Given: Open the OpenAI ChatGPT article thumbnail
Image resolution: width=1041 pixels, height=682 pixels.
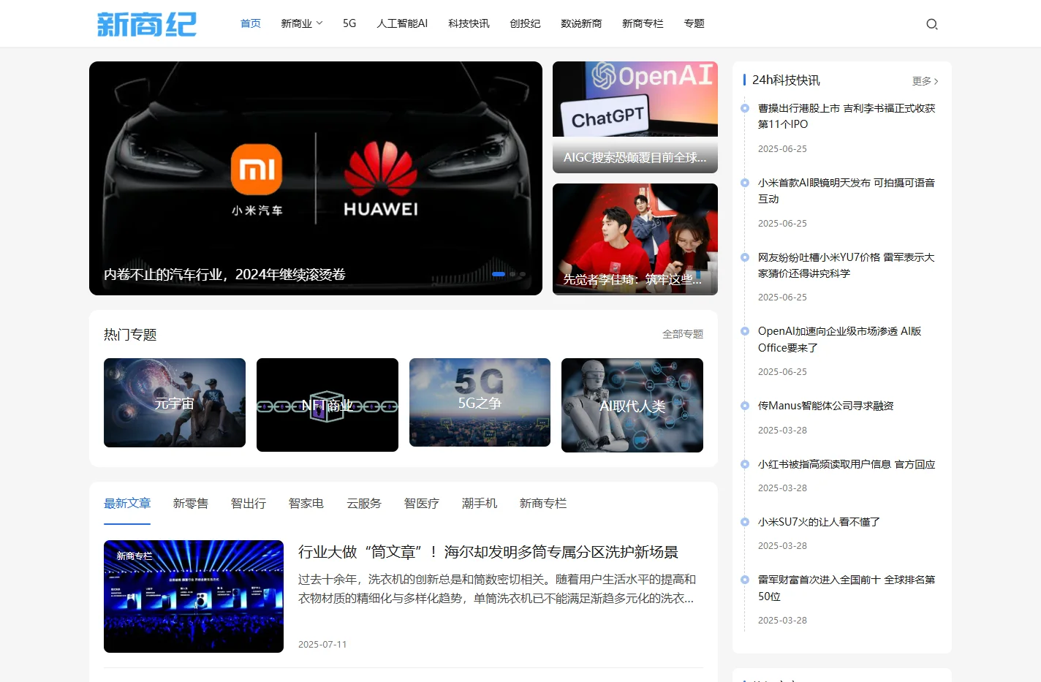Looking at the screenshot, I should point(635,117).
